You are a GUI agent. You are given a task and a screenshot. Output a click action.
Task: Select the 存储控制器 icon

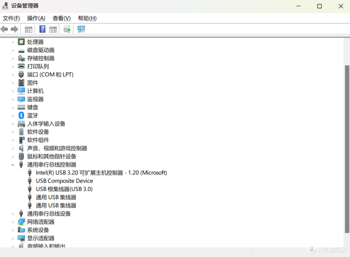coord(21,58)
